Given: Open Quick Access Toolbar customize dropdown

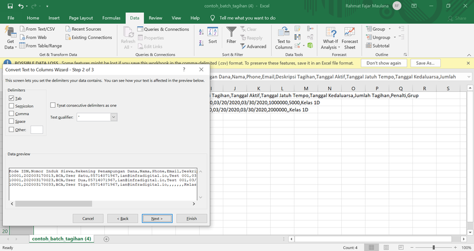Looking at the screenshot, I should pyautogui.click(x=47, y=6).
